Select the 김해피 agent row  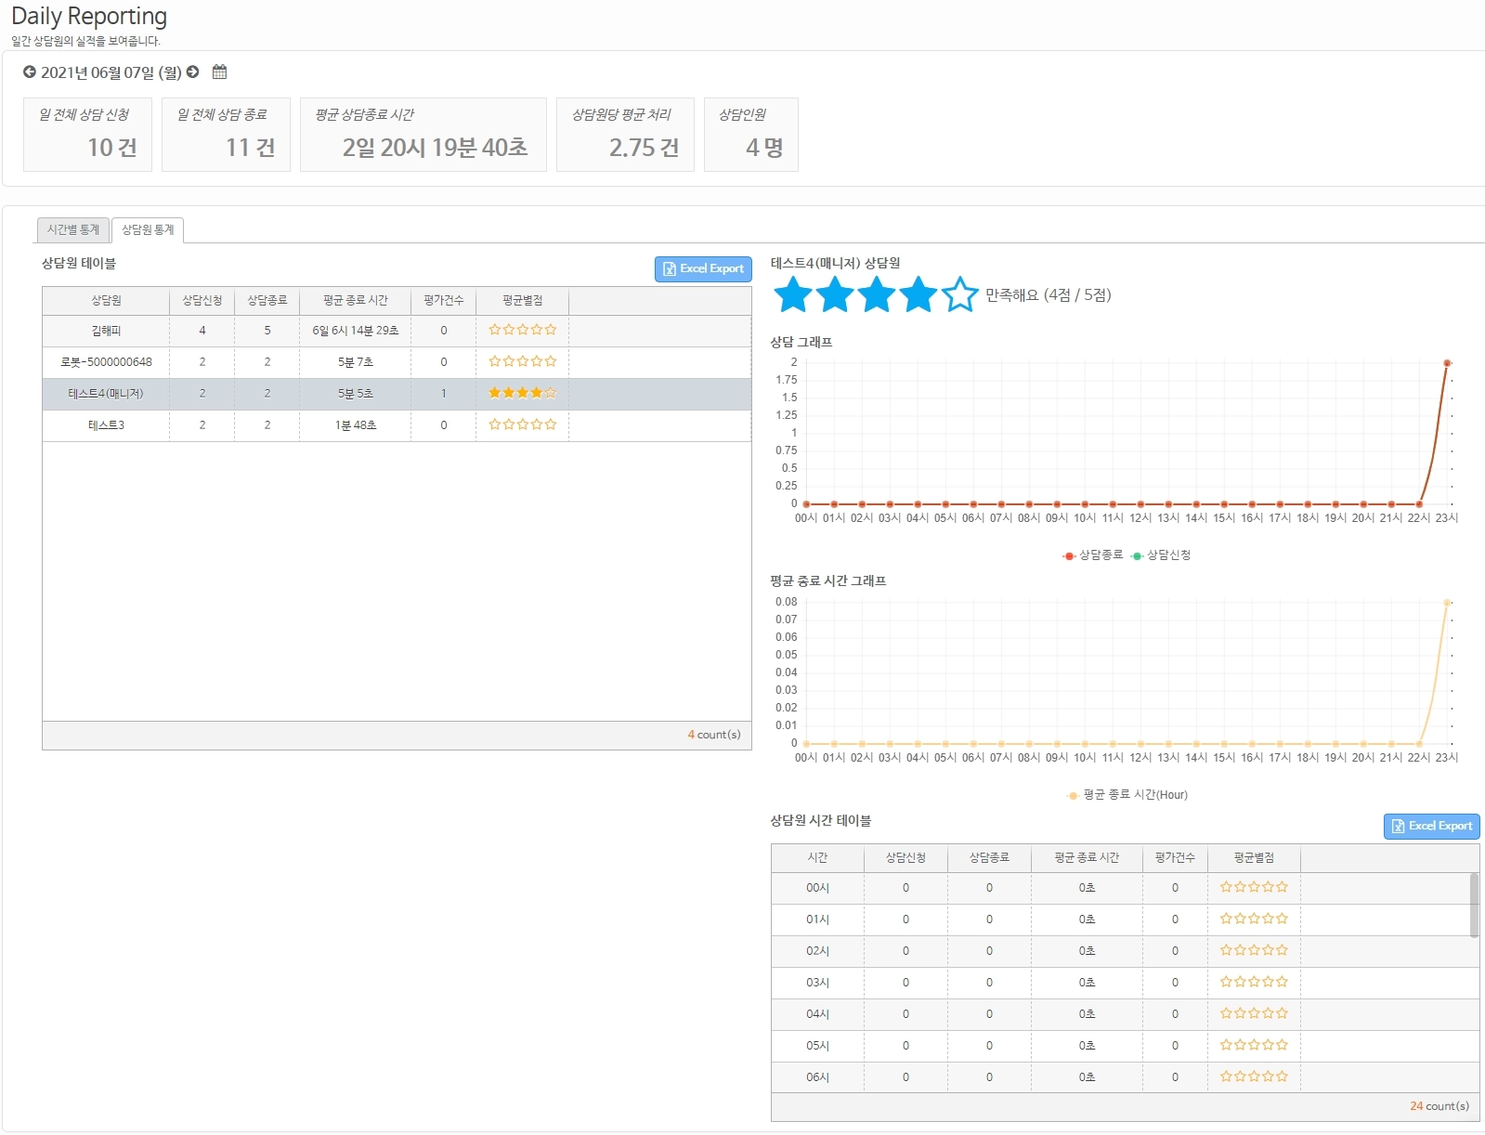397,331
